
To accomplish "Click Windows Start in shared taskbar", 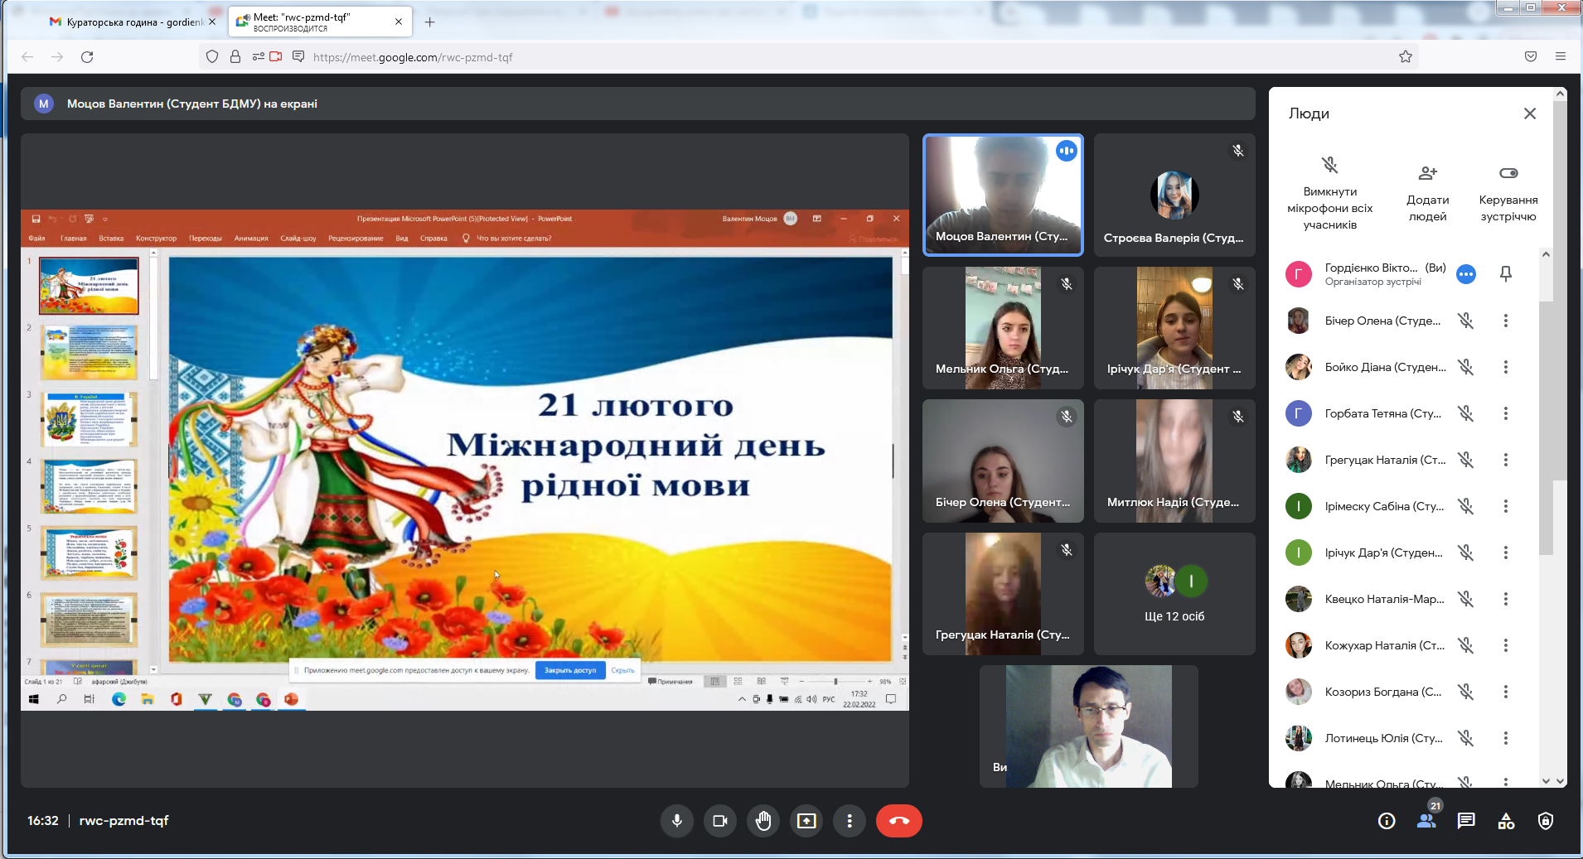I will tap(34, 699).
